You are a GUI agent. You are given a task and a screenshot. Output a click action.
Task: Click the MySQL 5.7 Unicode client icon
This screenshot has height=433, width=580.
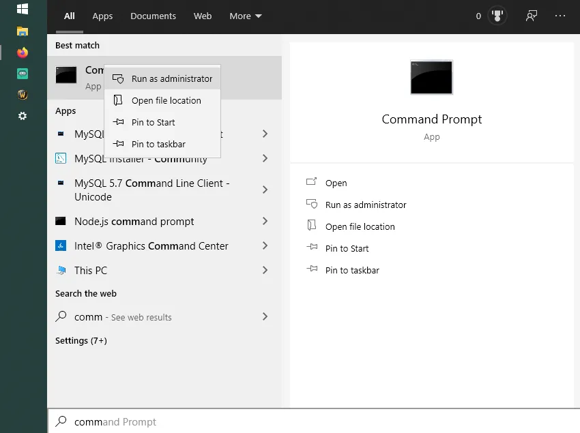click(x=61, y=183)
